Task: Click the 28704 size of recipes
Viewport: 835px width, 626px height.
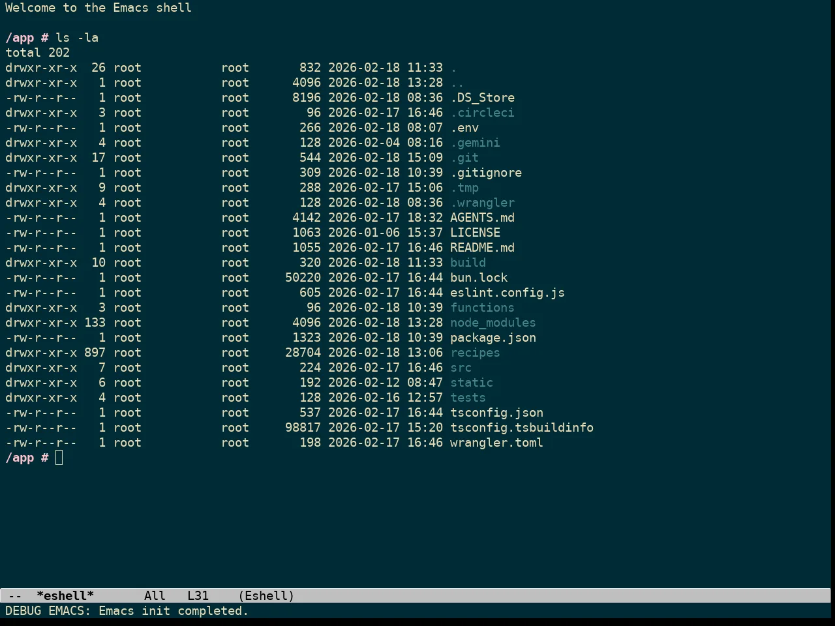Action: pyautogui.click(x=303, y=353)
